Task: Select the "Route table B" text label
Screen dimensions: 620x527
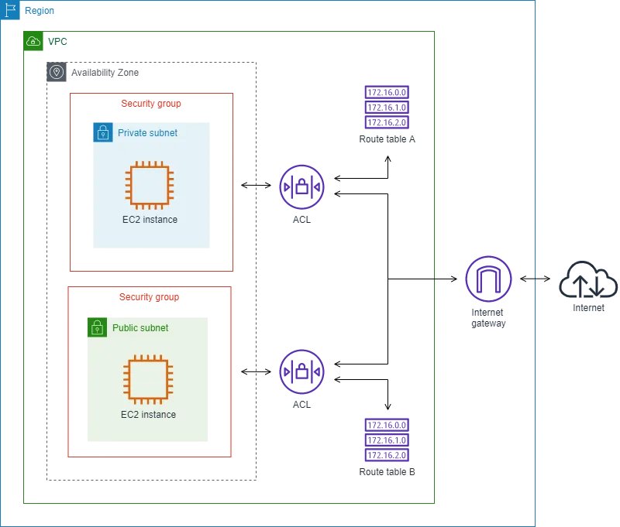Action: pos(384,472)
